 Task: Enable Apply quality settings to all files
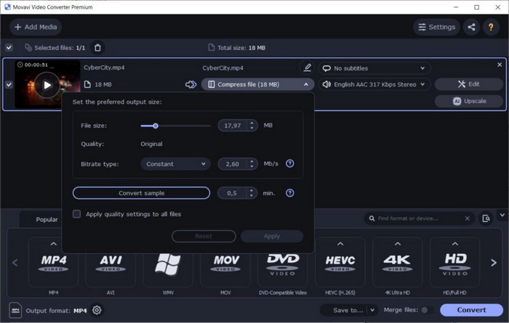pyautogui.click(x=76, y=214)
